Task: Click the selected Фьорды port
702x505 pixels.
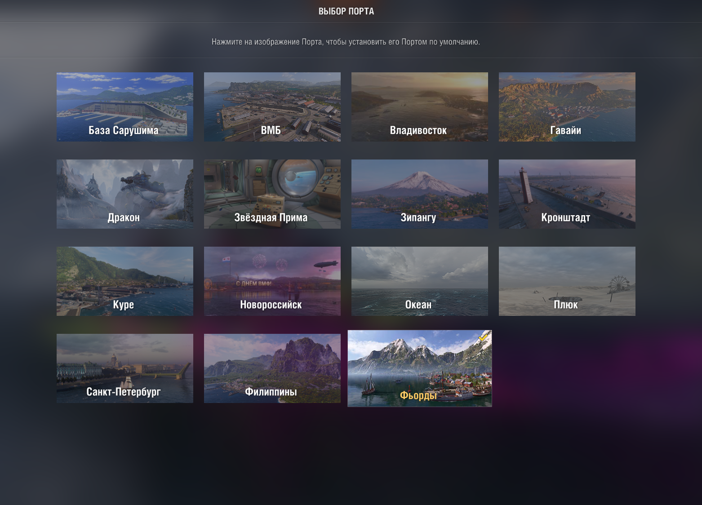Action: [x=420, y=368]
